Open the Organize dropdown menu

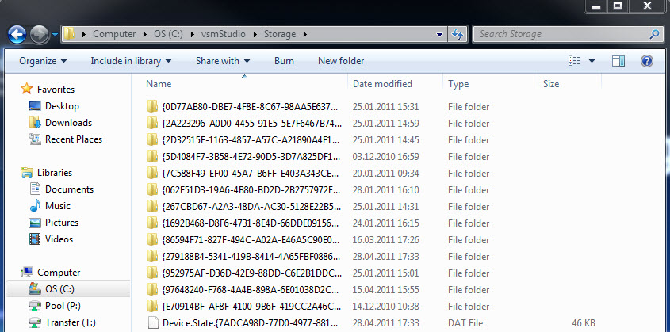tap(43, 61)
